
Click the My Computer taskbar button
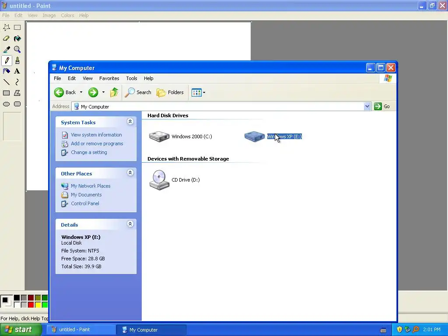coord(151,330)
